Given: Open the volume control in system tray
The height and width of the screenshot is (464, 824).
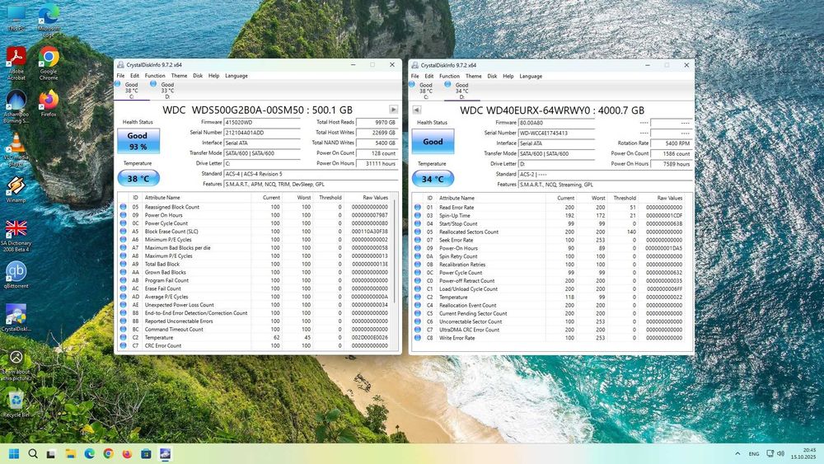Looking at the screenshot, I should coord(781,453).
